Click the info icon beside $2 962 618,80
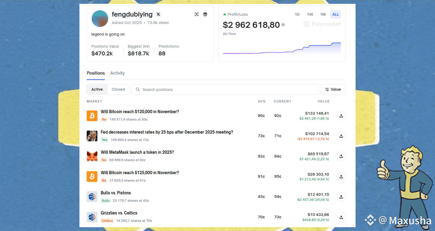This screenshot has height=231, width=435. tap(283, 25)
